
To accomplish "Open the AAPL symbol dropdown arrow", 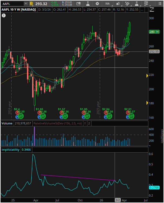I will (x=26, y=4).
